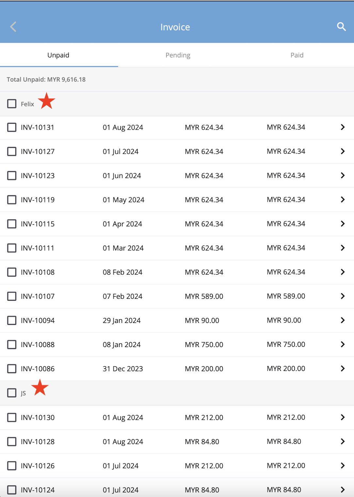Tick the INV-10088 checkbox
This screenshot has width=354, height=497.
tap(12, 345)
